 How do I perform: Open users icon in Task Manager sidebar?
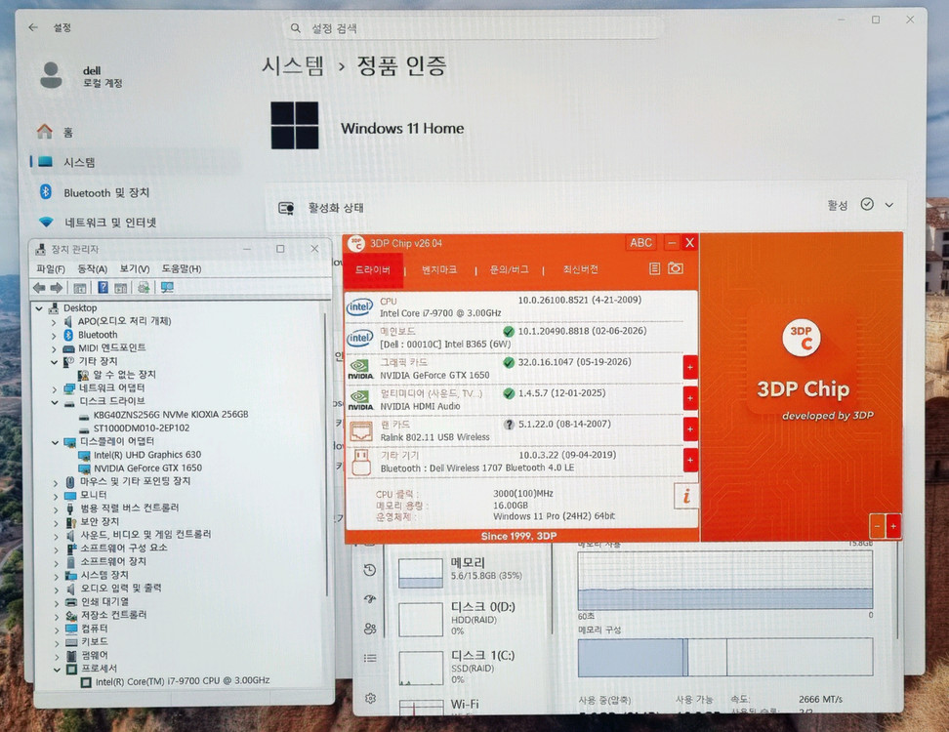click(370, 629)
